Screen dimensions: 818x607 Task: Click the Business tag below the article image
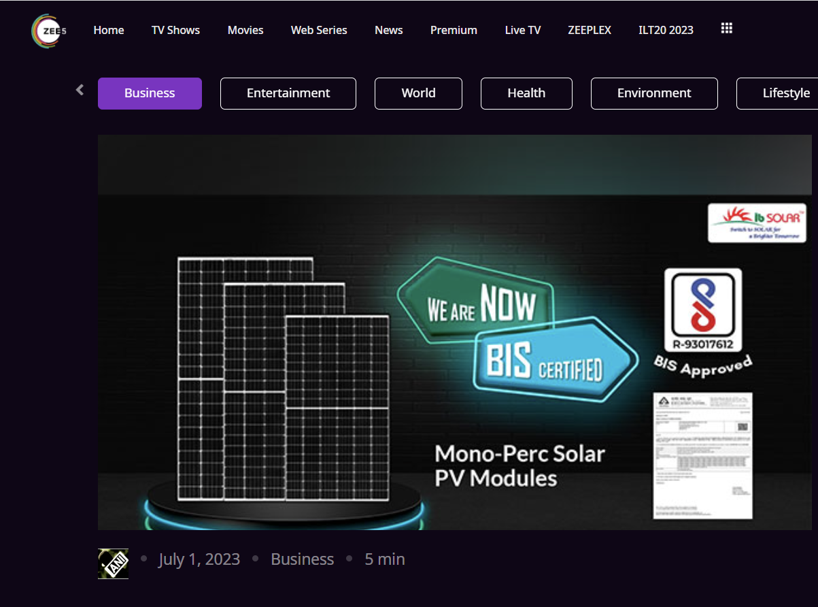click(303, 559)
